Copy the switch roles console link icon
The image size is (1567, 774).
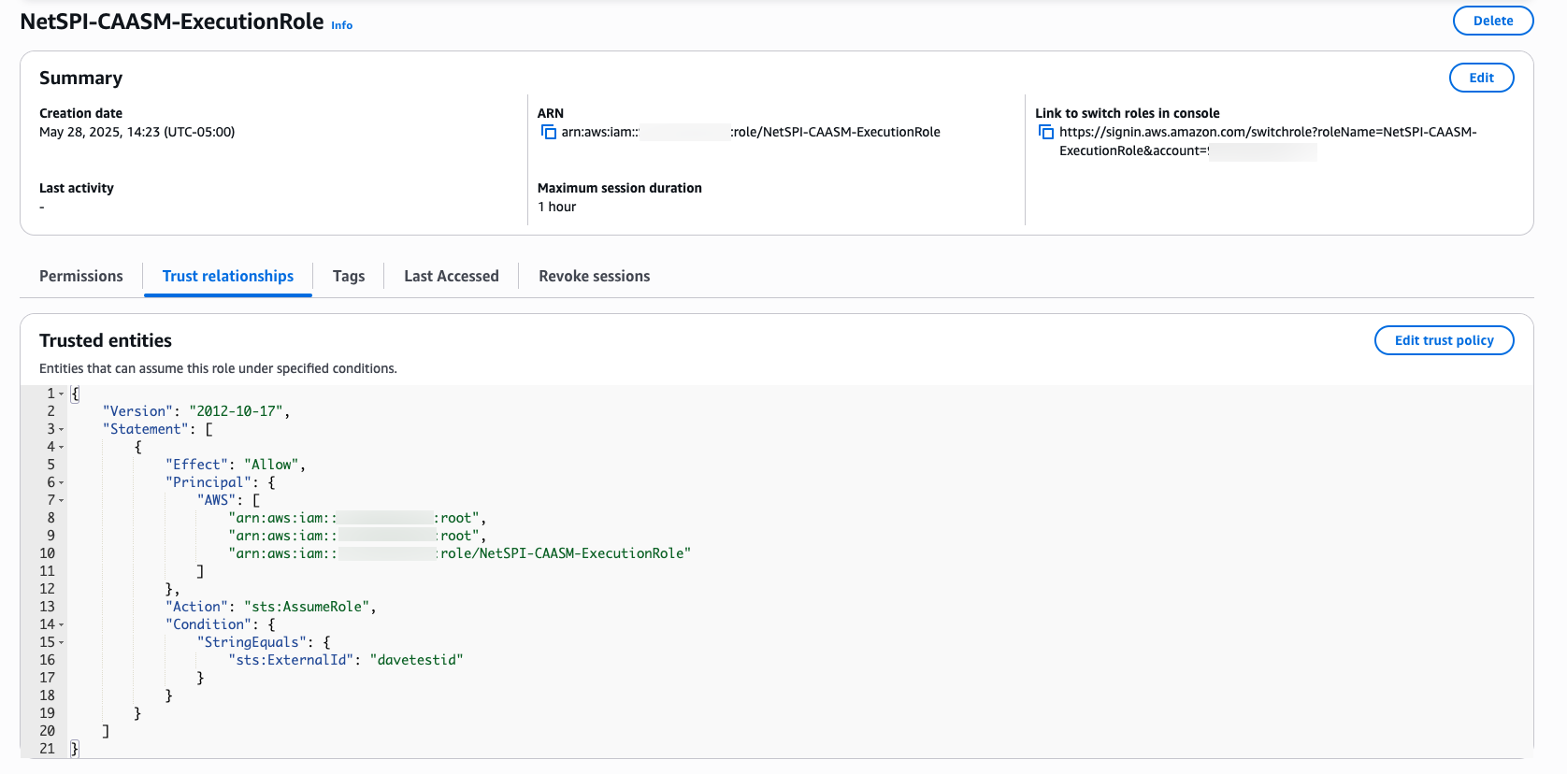click(x=1046, y=132)
